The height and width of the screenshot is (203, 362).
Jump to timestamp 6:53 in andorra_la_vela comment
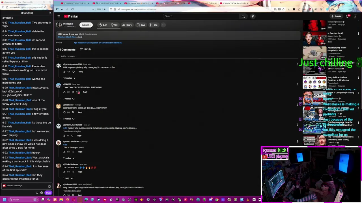[65, 128]
